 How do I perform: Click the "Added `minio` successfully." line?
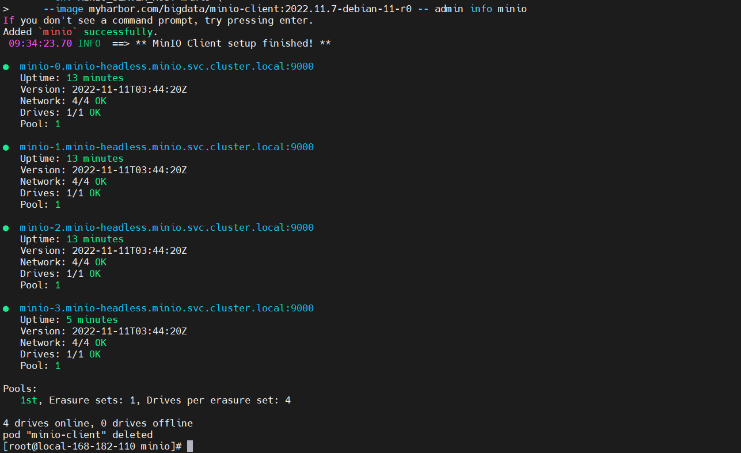[81, 32]
